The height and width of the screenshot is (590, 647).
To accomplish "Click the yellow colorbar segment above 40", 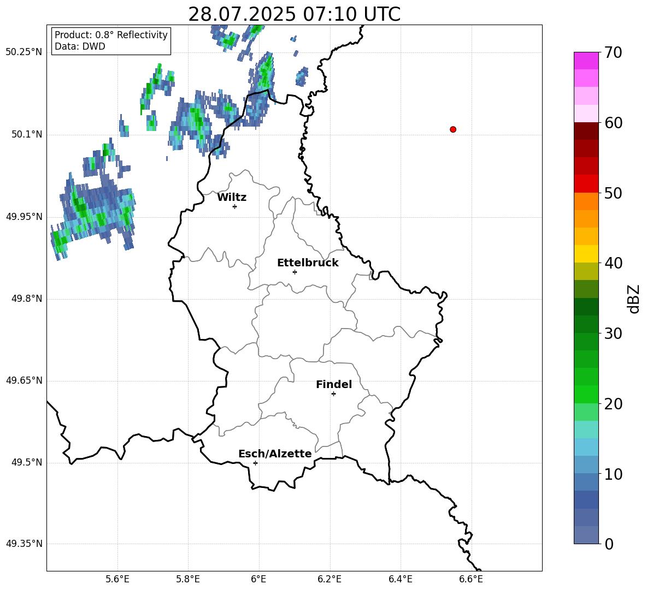I will tap(586, 254).
